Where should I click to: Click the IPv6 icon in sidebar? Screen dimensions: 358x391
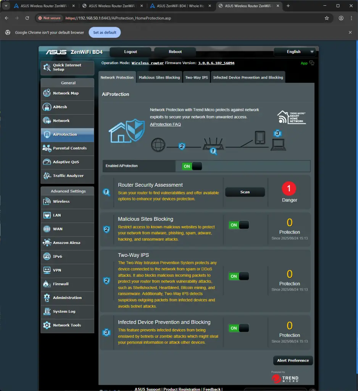click(x=47, y=256)
